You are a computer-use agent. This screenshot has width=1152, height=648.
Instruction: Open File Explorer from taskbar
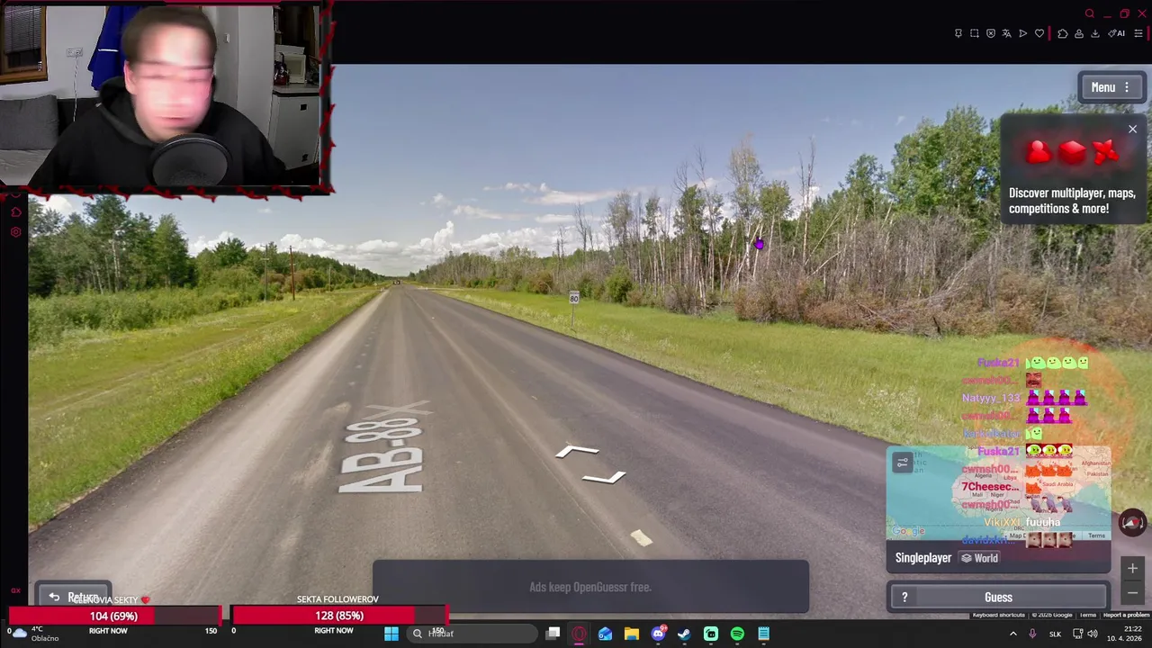[x=632, y=634]
